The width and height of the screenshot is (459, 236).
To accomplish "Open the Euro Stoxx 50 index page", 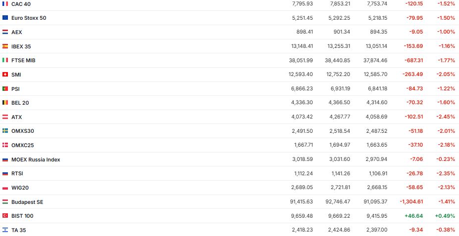I will [29, 18].
